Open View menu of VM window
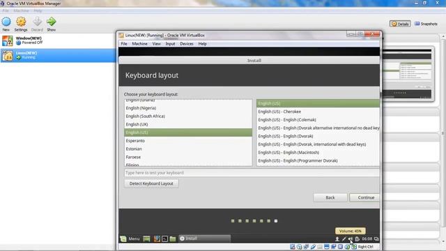446x251 pixels. [156, 44]
